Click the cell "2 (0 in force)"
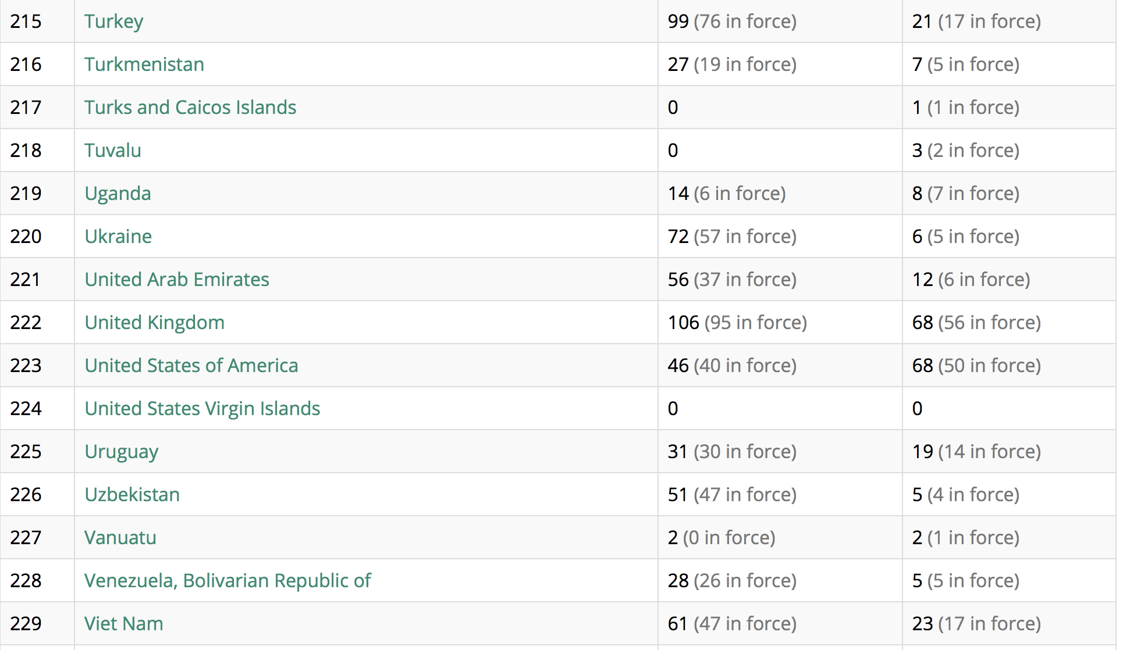1123x650 pixels. pyautogui.click(x=780, y=538)
